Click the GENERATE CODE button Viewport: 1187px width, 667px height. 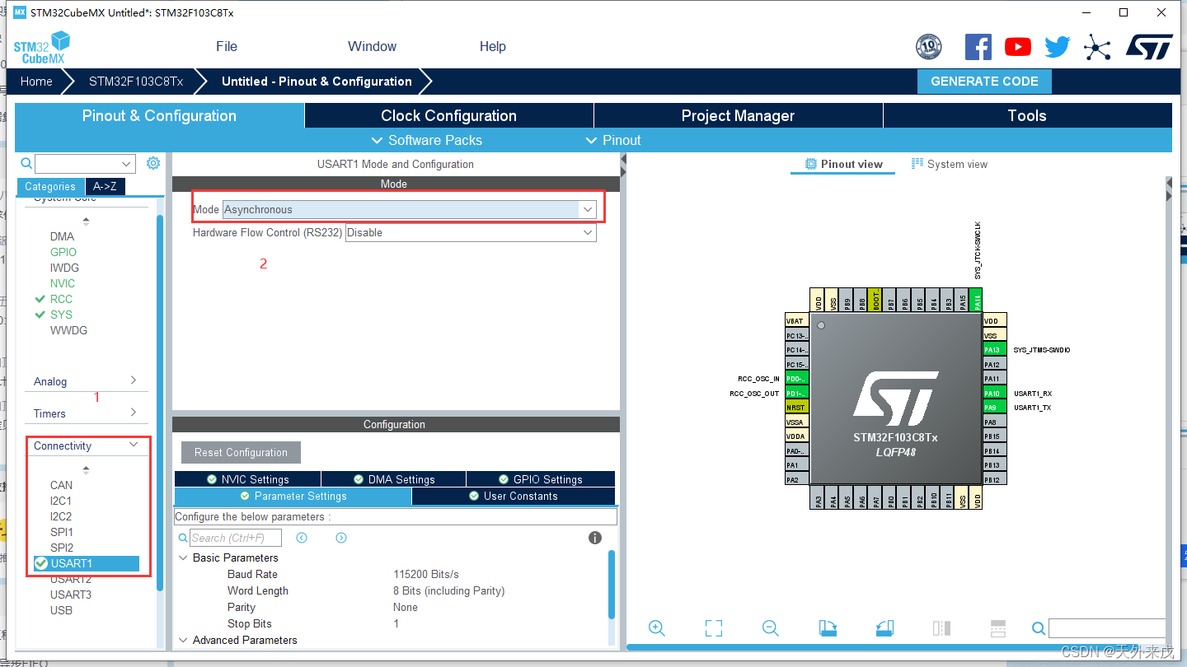[x=984, y=81]
